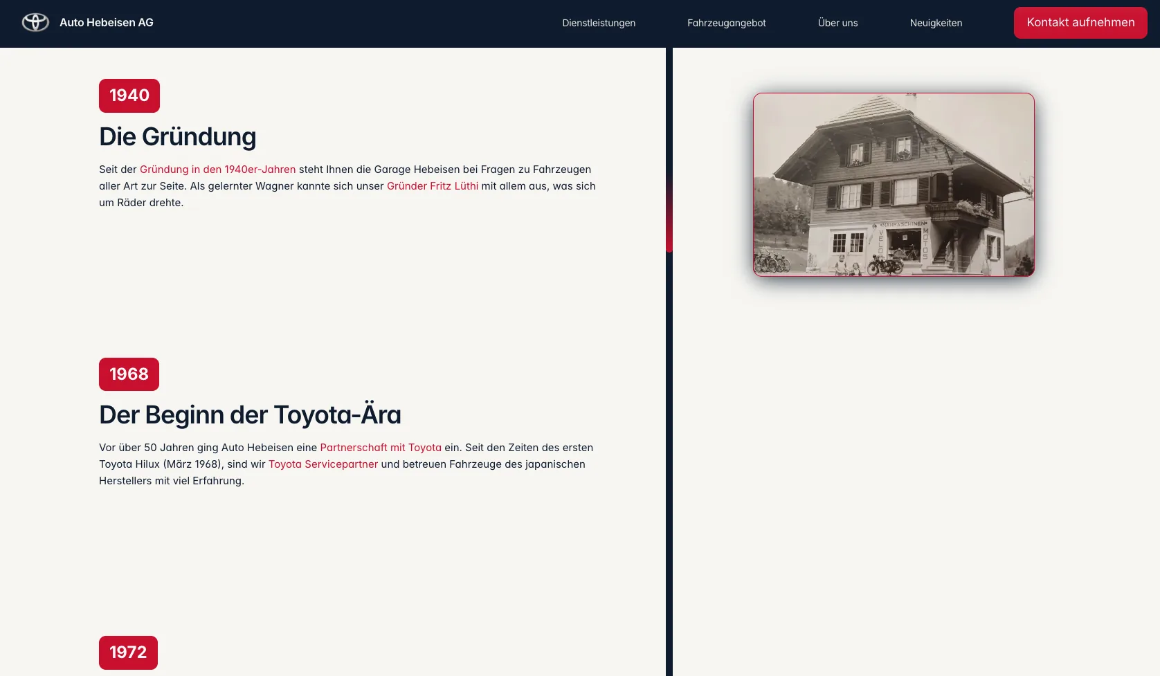Click the Kontakt aufnehmen button
The height and width of the screenshot is (676, 1160).
point(1080,23)
